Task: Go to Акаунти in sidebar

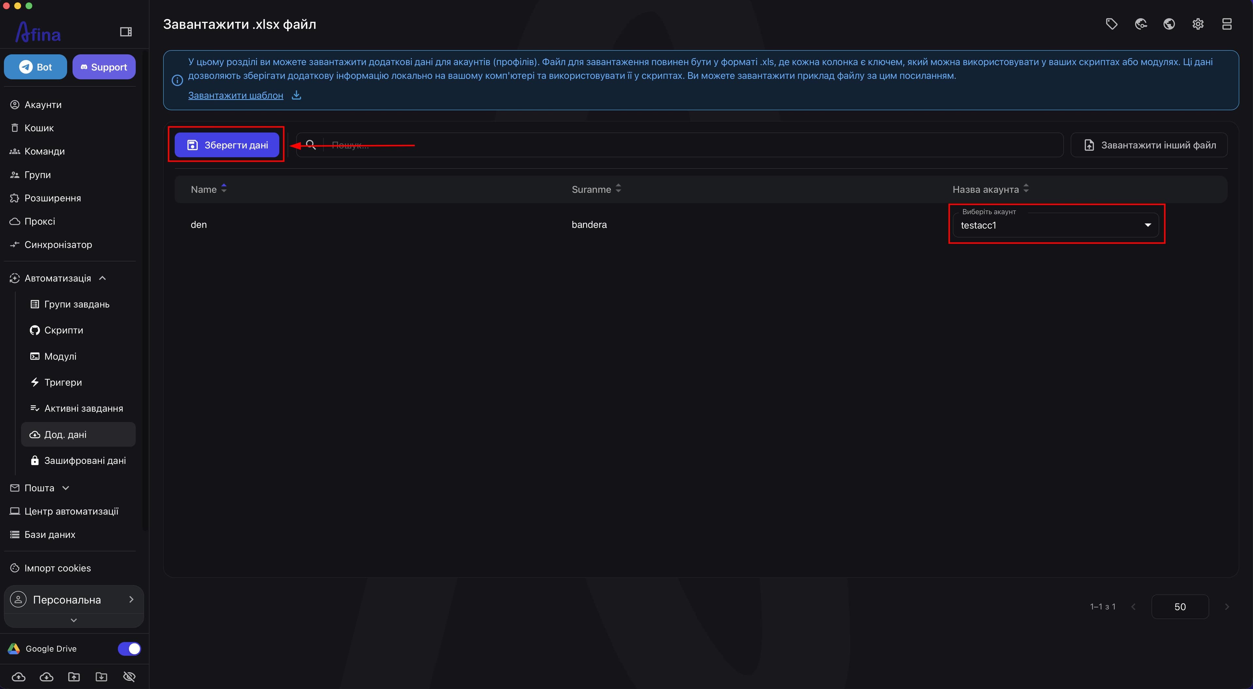Action: point(43,105)
